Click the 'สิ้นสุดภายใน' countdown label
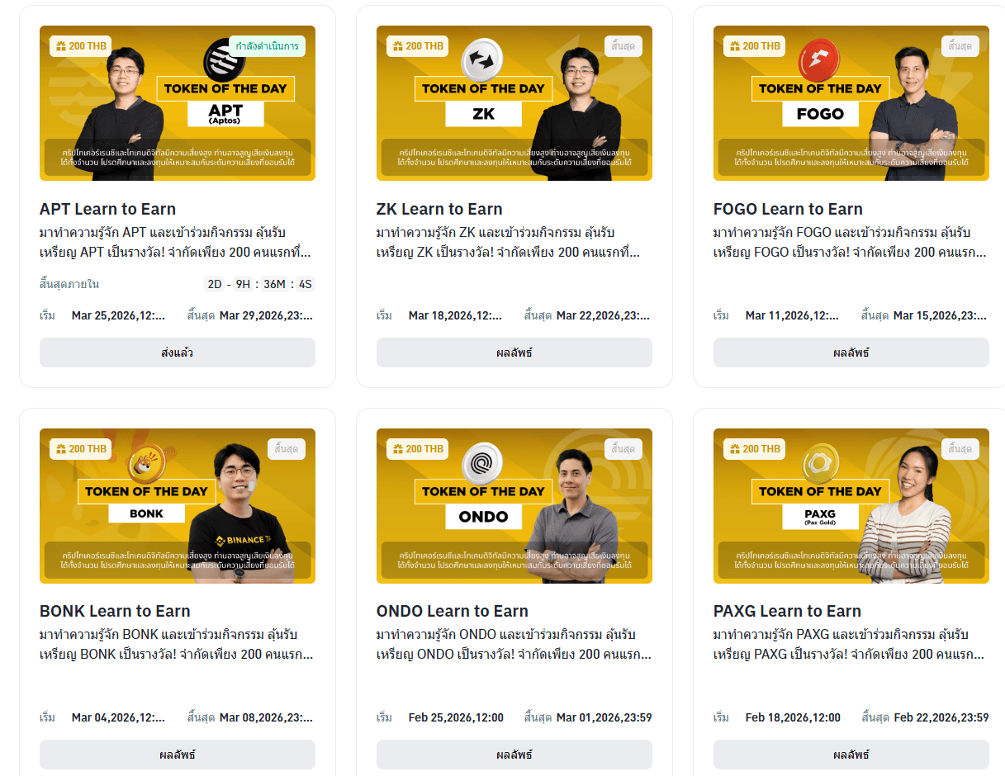 (69, 284)
